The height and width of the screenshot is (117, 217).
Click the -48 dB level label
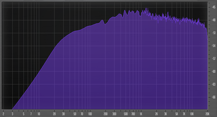[214, 20]
